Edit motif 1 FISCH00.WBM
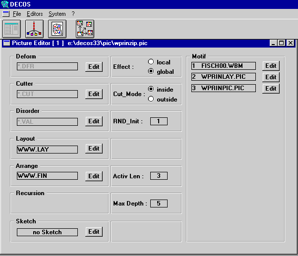This screenshot has width=298, height=256. coord(271,66)
